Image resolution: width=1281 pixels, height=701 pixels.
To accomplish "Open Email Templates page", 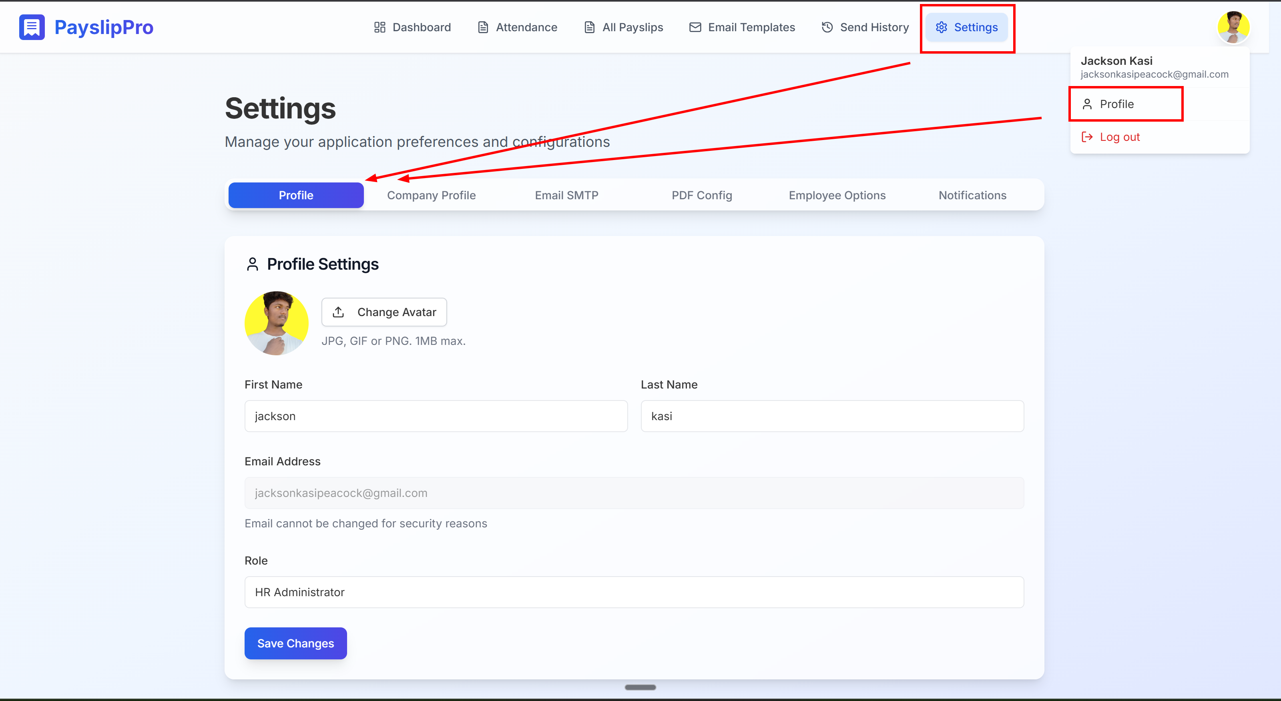I will click(742, 27).
